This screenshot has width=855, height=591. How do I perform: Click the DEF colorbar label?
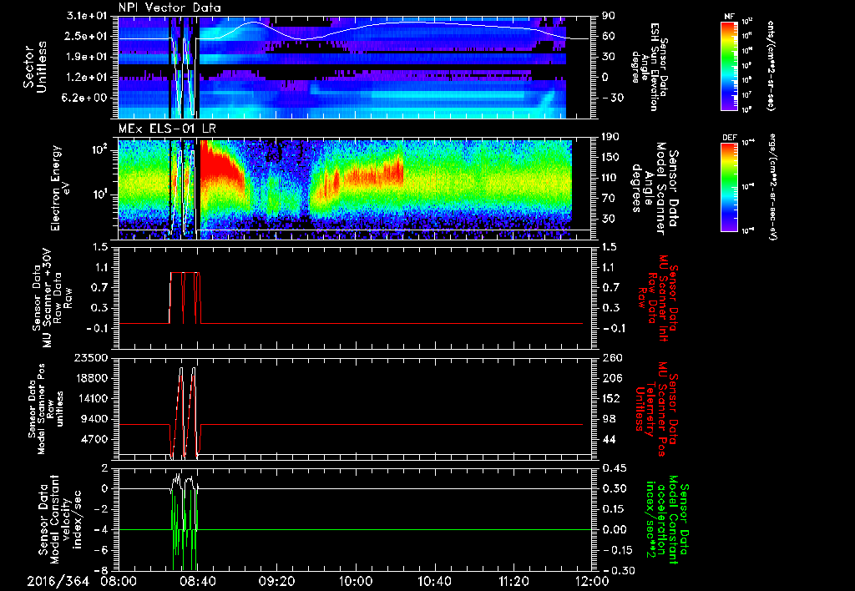coord(730,138)
